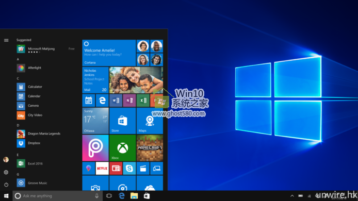Click first contact photo in People tile
The height and width of the screenshot is (201, 358).
coord(143,46)
